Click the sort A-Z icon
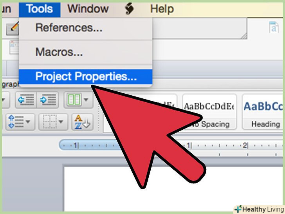The image size is (285, 214). (82, 122)
